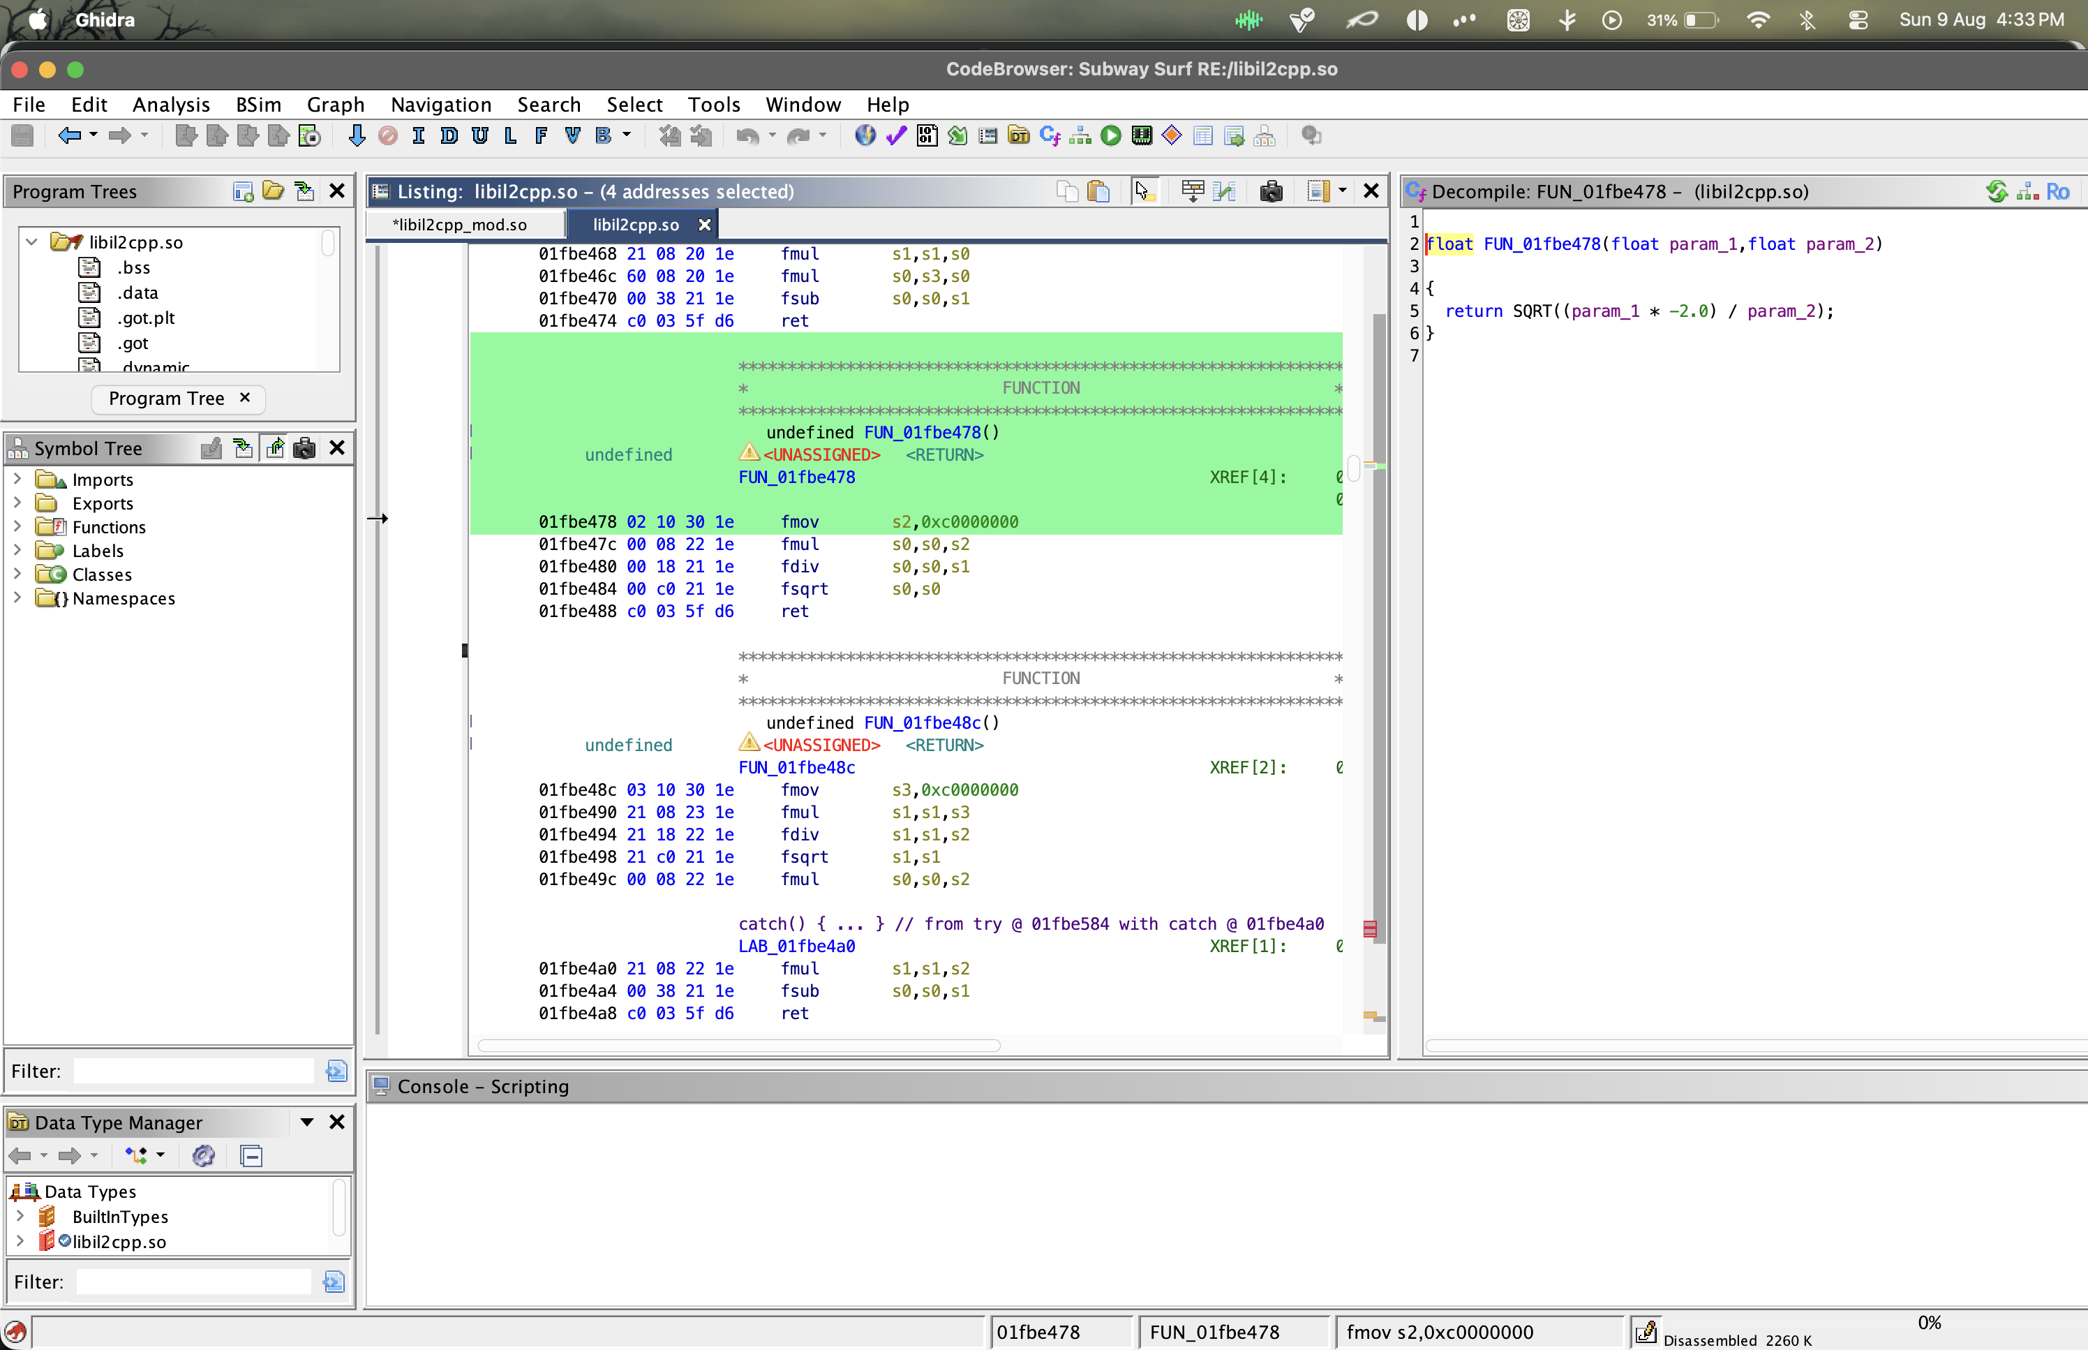Navigate to next Bookmark (B icon)
Screen dimensions: 2088x1350
tap(603, 136)
